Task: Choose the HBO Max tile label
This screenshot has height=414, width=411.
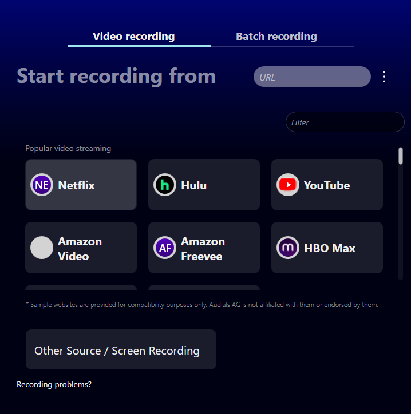Action: pyautogui.click(x=330, y=248)
